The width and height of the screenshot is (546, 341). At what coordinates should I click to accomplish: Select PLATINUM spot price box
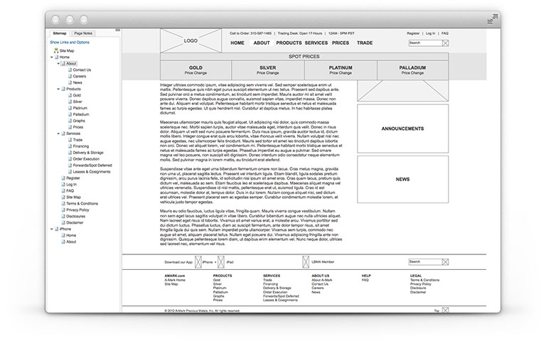click(x=341, y=70)
